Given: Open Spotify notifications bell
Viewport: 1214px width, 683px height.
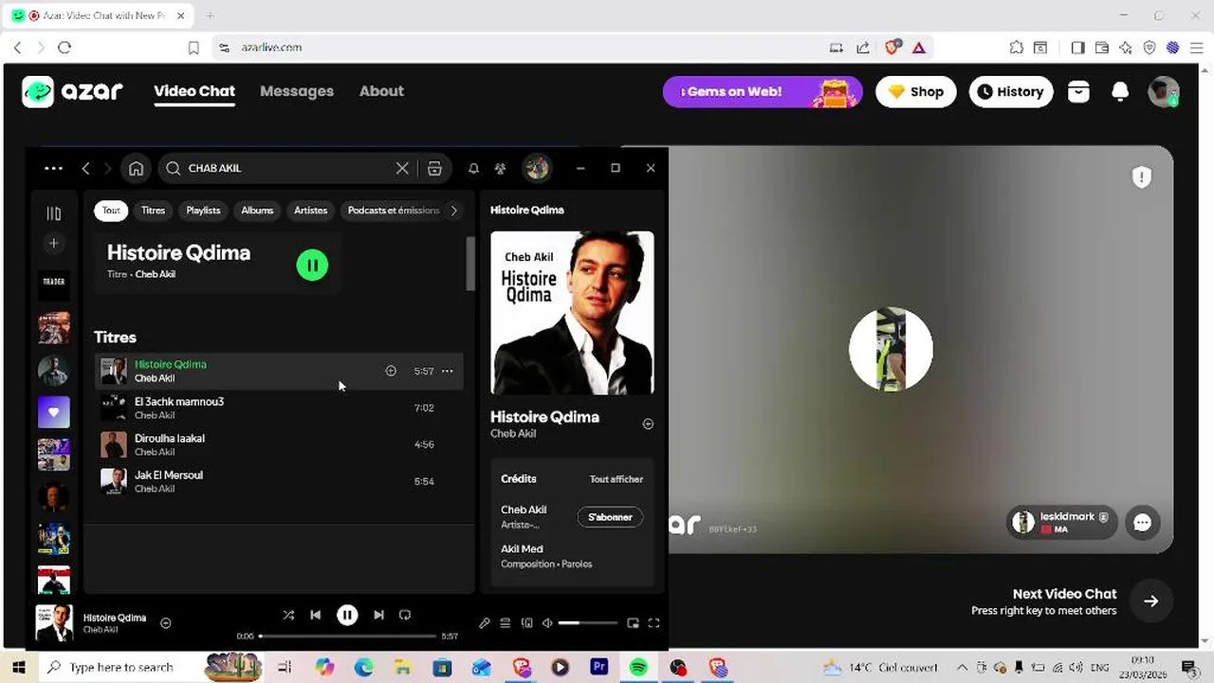Looking at the screenshot, I should click(473, 168).
